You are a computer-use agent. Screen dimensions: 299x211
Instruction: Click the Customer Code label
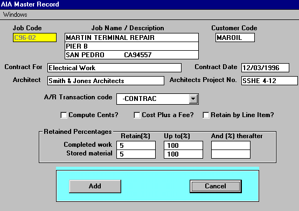tap(234, 28)
